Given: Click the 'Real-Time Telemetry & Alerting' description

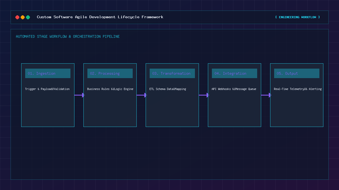Looking at the screenshot, I should click(x=298, y=89).
